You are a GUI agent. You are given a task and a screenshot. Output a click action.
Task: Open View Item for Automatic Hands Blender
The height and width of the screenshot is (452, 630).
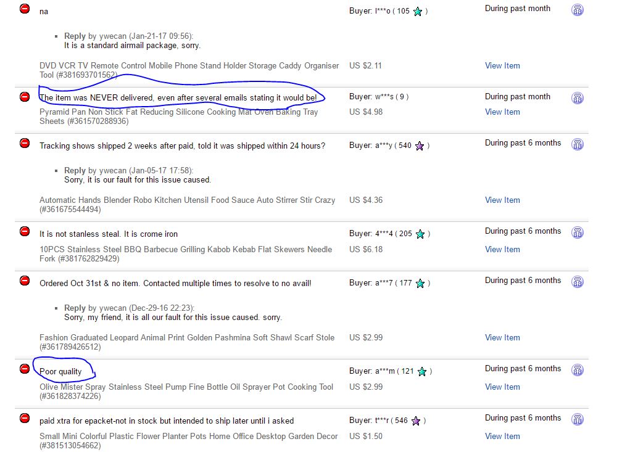[x=502, y=200]
